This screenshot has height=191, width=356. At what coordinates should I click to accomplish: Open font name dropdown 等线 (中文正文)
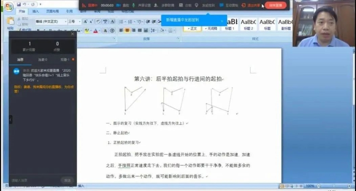(66, 22)
